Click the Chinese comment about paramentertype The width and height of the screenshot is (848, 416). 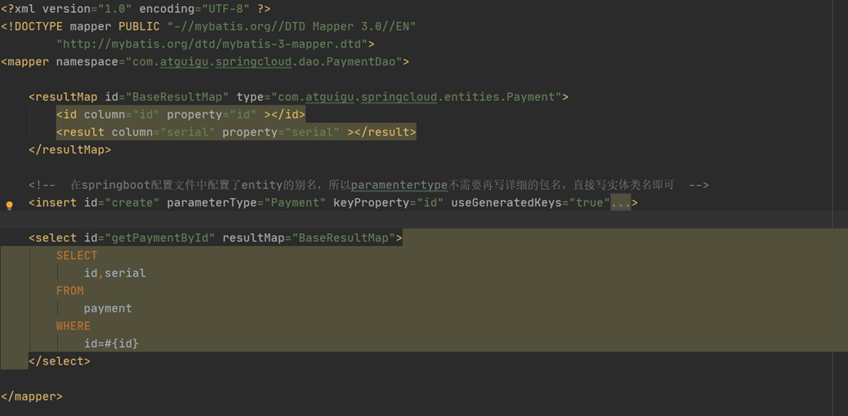point(368,185)
